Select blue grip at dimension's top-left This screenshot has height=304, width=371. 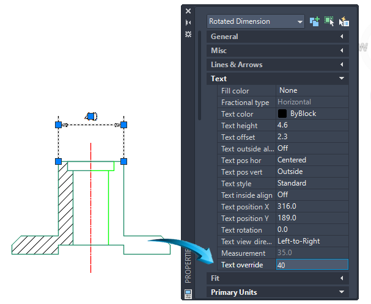(59, 125)
